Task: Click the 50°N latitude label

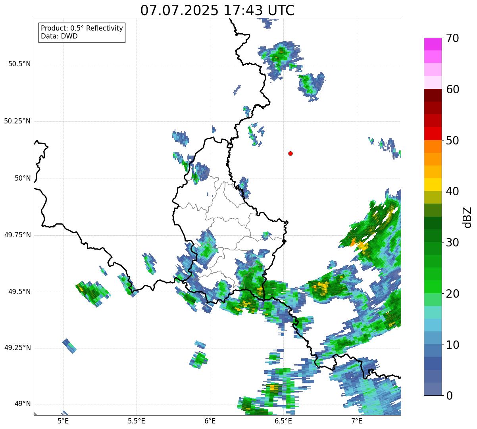Action: click(x=23, y=178)
